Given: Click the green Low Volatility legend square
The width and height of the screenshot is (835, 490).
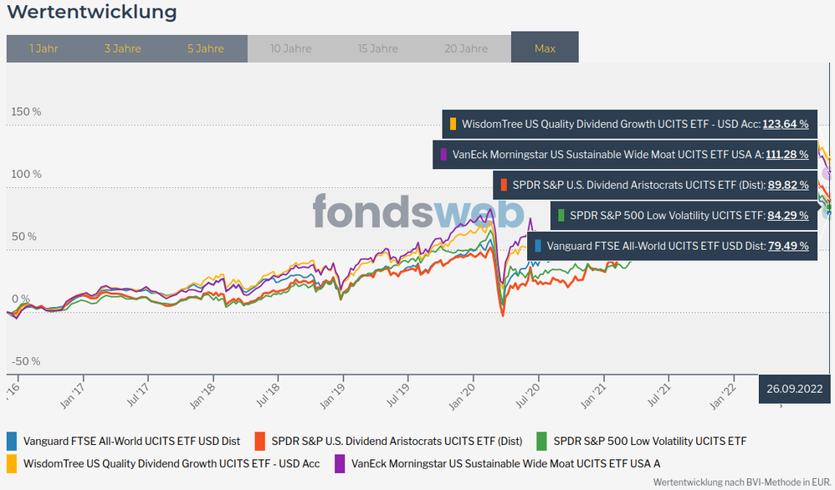Looking at the screenshot, I should [x=542, y=441].
